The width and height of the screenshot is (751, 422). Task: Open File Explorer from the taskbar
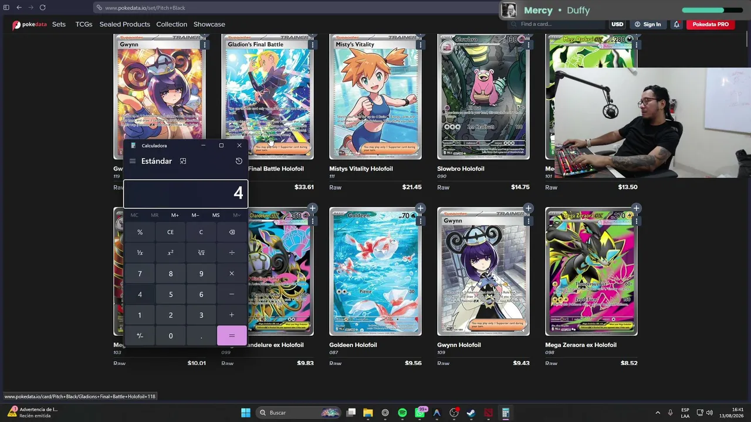(x=368, y=413)
